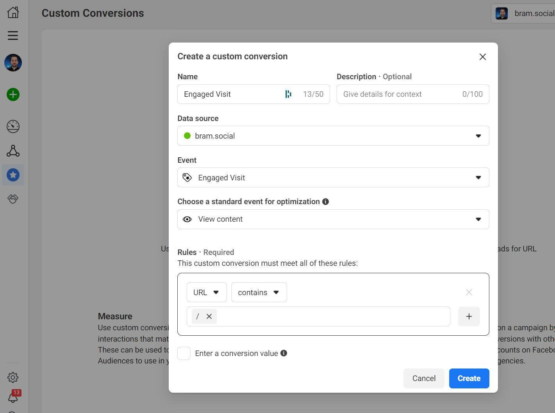The width and height of the screenshot is (555, 413).
Task: Select the Custom Conversions star icon
Action: pyautogui.click(x=13, y=175)
